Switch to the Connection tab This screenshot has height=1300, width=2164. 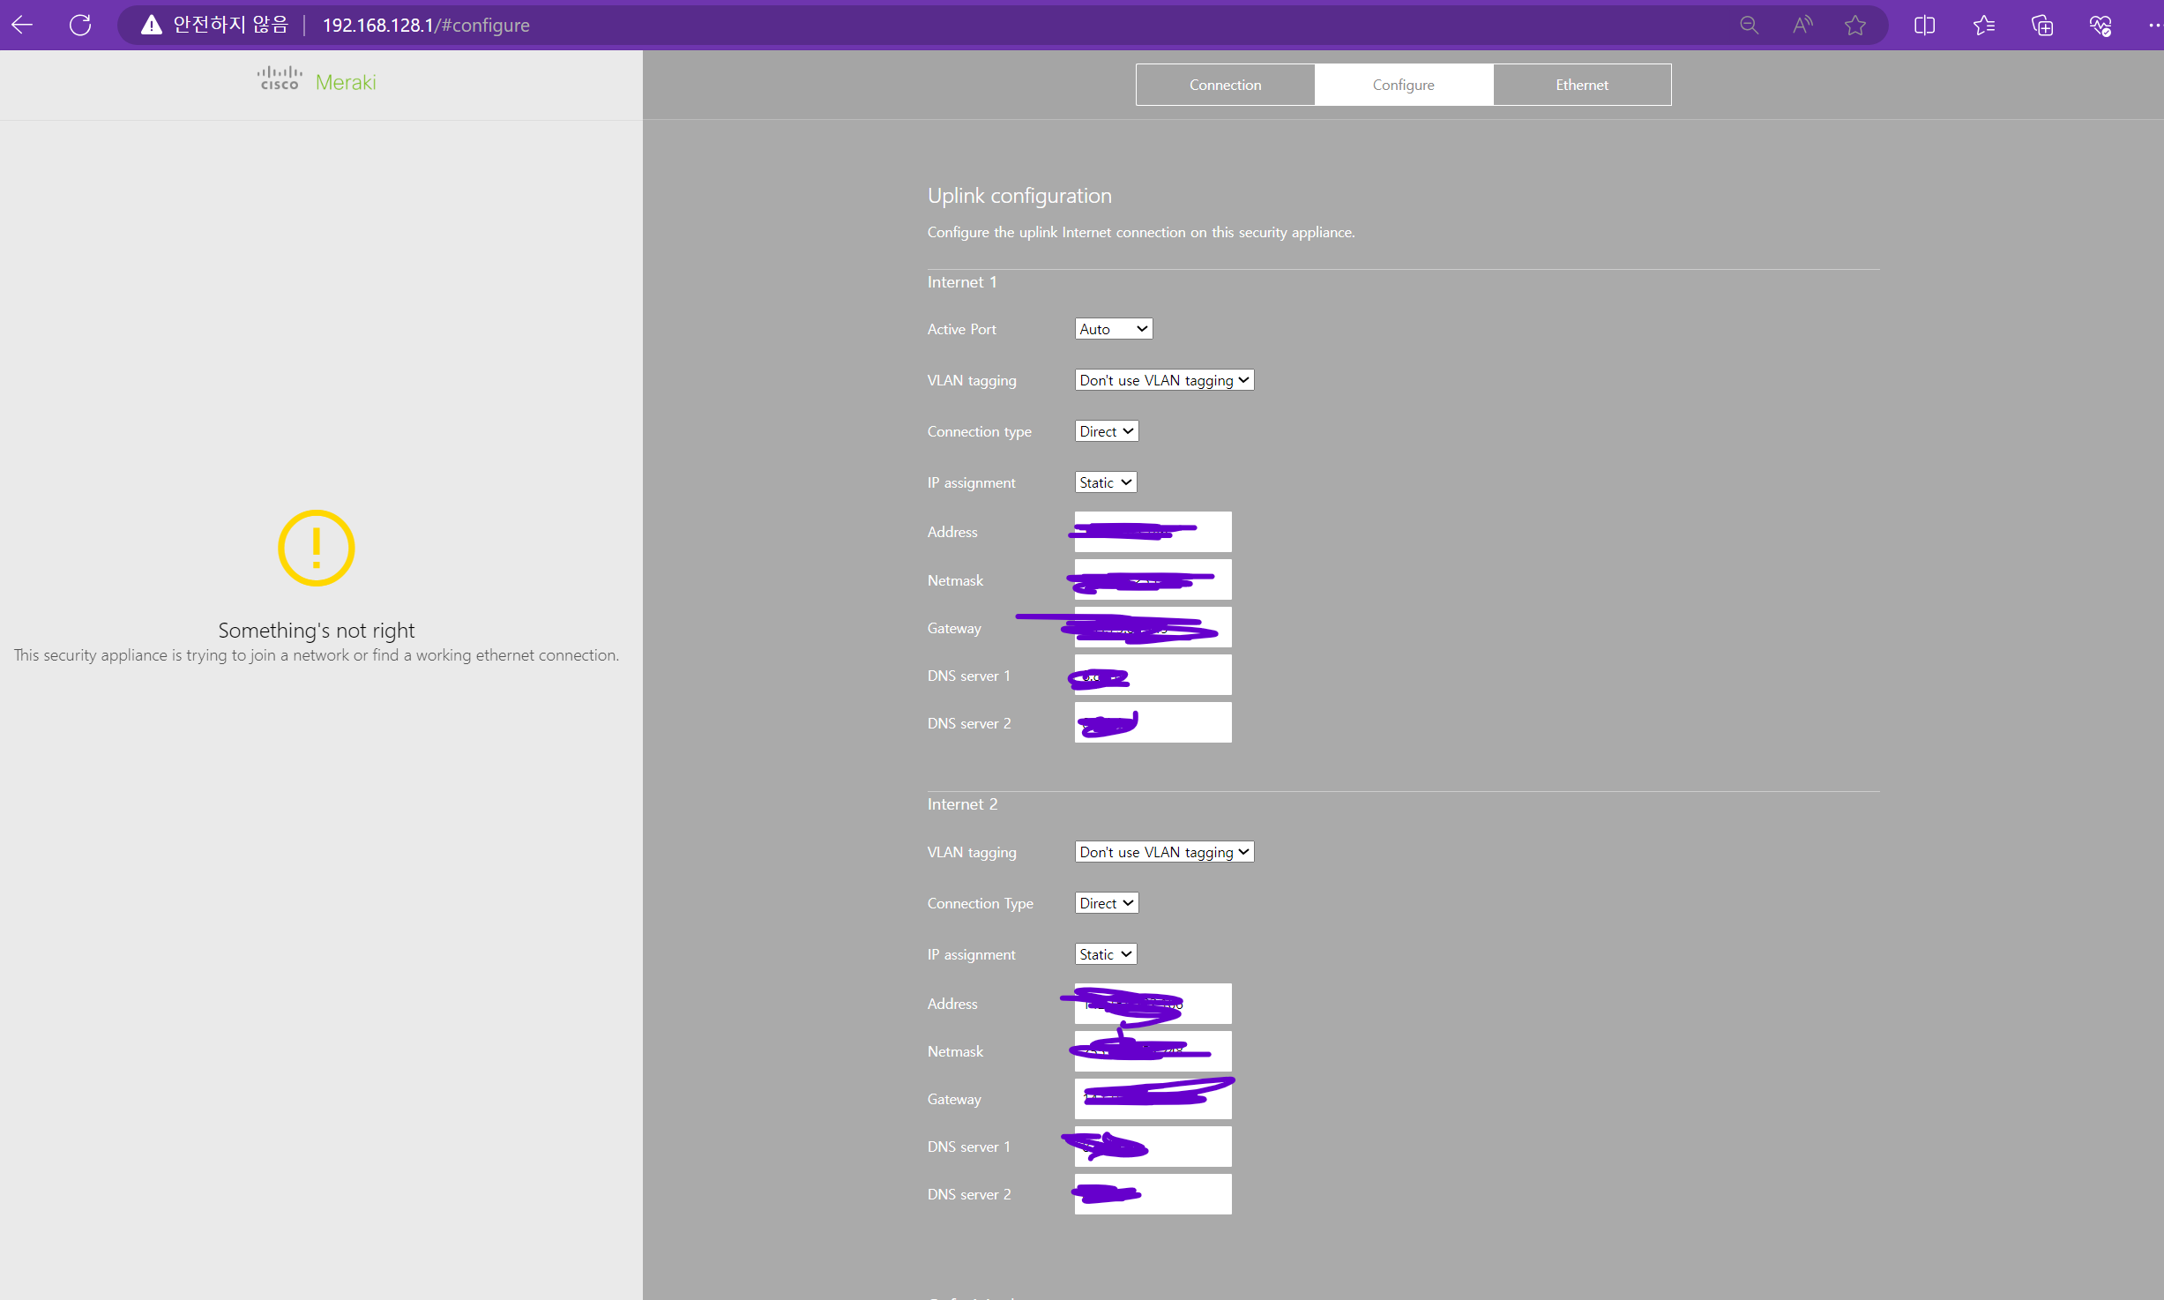tap(1225, 84)
